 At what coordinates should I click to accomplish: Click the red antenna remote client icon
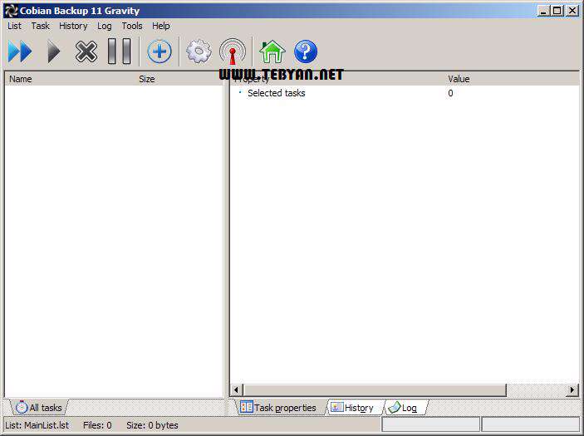coord(233,51)
